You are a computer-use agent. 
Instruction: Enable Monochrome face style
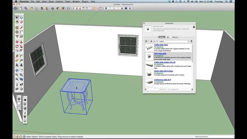[130, 8]
